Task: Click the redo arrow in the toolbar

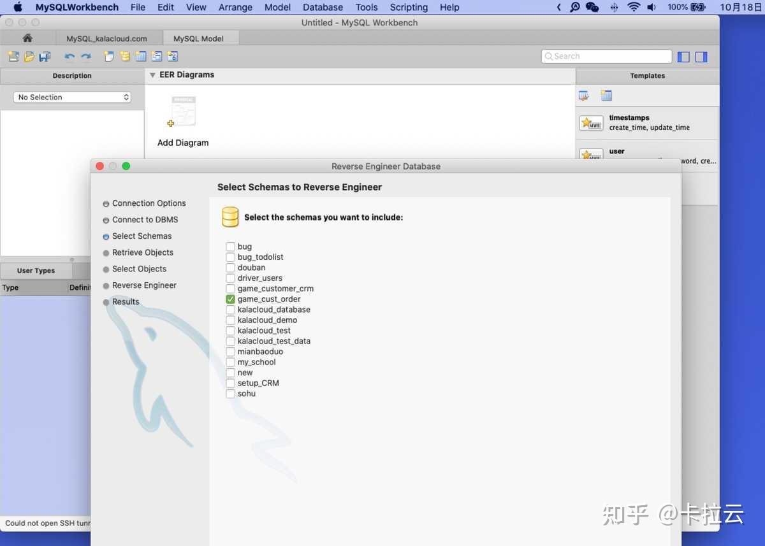Action: [87, 56]
